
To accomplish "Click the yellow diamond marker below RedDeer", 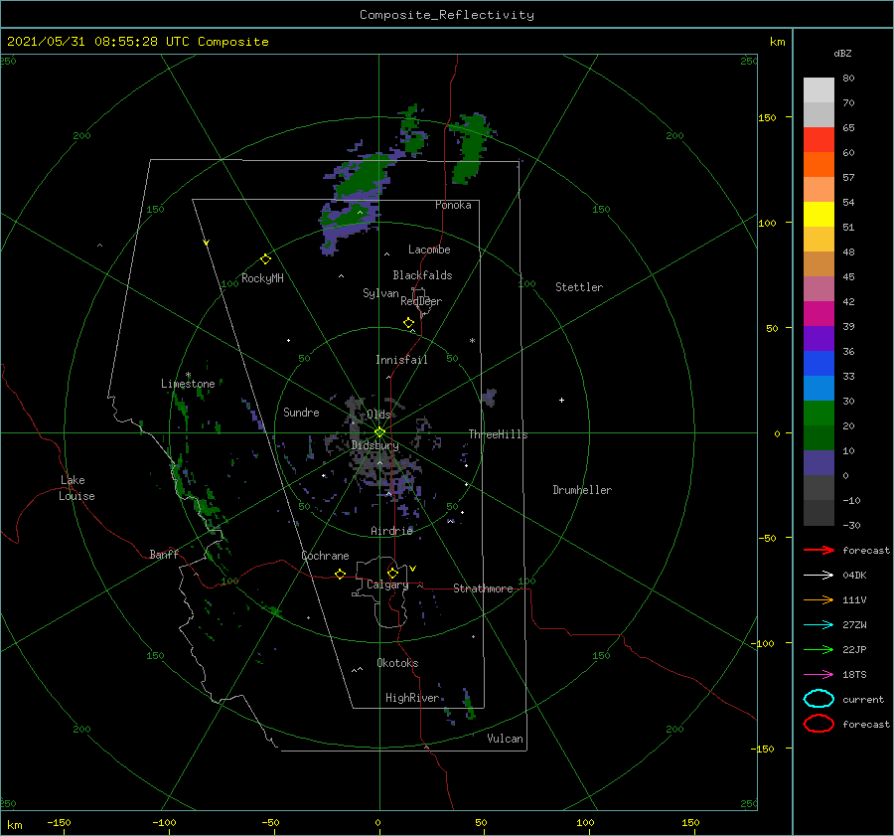I will pyautogui.click(x=408, y=323).
